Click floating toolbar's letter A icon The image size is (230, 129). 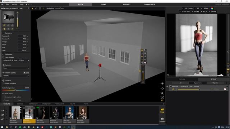(x=142, y=59)
